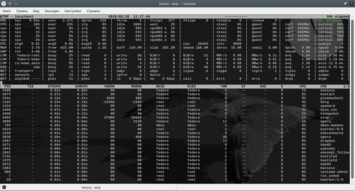Click the kworker/0:0 process name
This screenshot has height=191, width=355.
click(x=331, y=129)
